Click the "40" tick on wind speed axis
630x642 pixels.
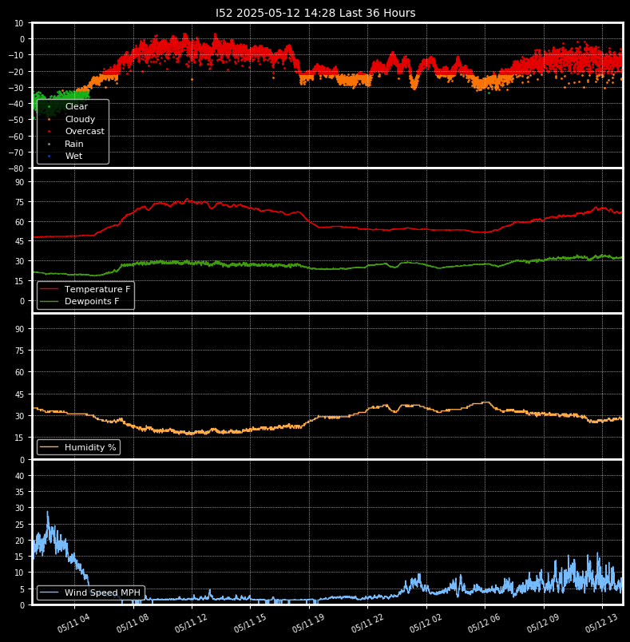coord(20,476)
